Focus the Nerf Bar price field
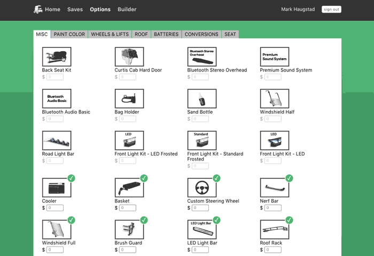This screenshot has height=256, width=374. pyautogui.click(x=273, y=208)
